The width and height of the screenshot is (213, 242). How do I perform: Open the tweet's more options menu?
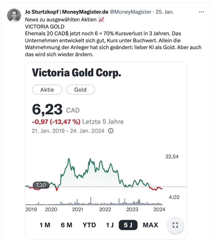[202, 12]
